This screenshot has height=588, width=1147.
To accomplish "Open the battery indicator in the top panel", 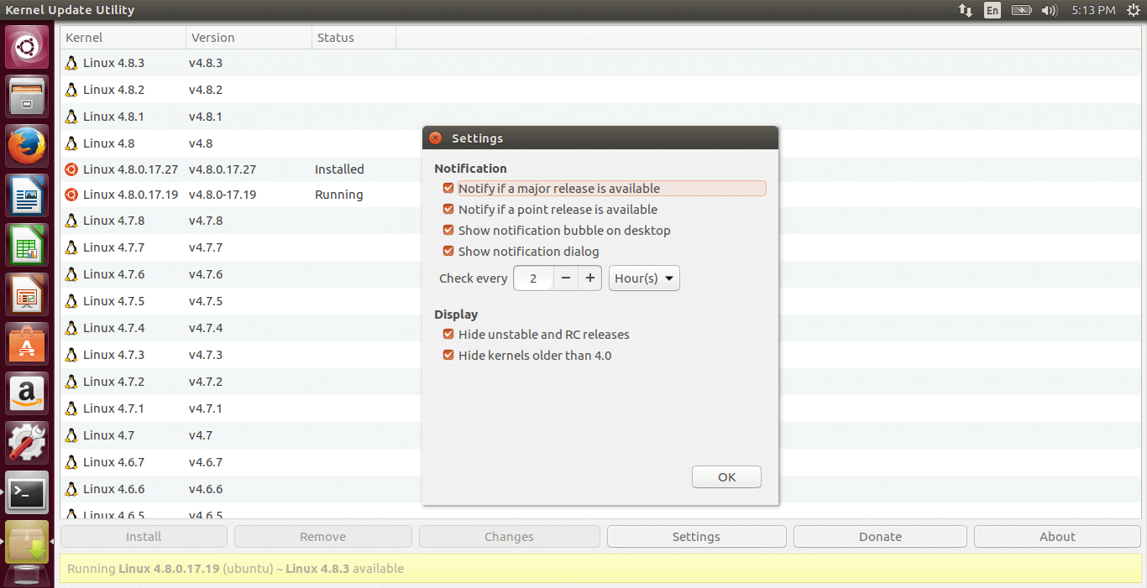I will pos(1021,10).
